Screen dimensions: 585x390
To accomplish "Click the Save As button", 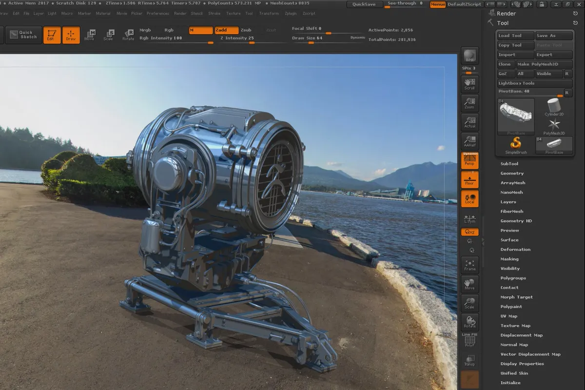I will (x=554, y=36).
